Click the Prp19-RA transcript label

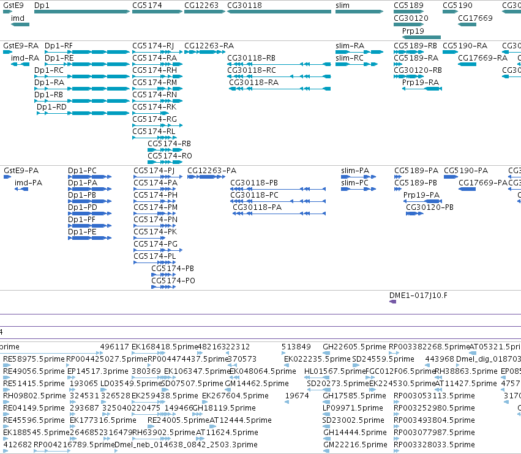point(421,83)
